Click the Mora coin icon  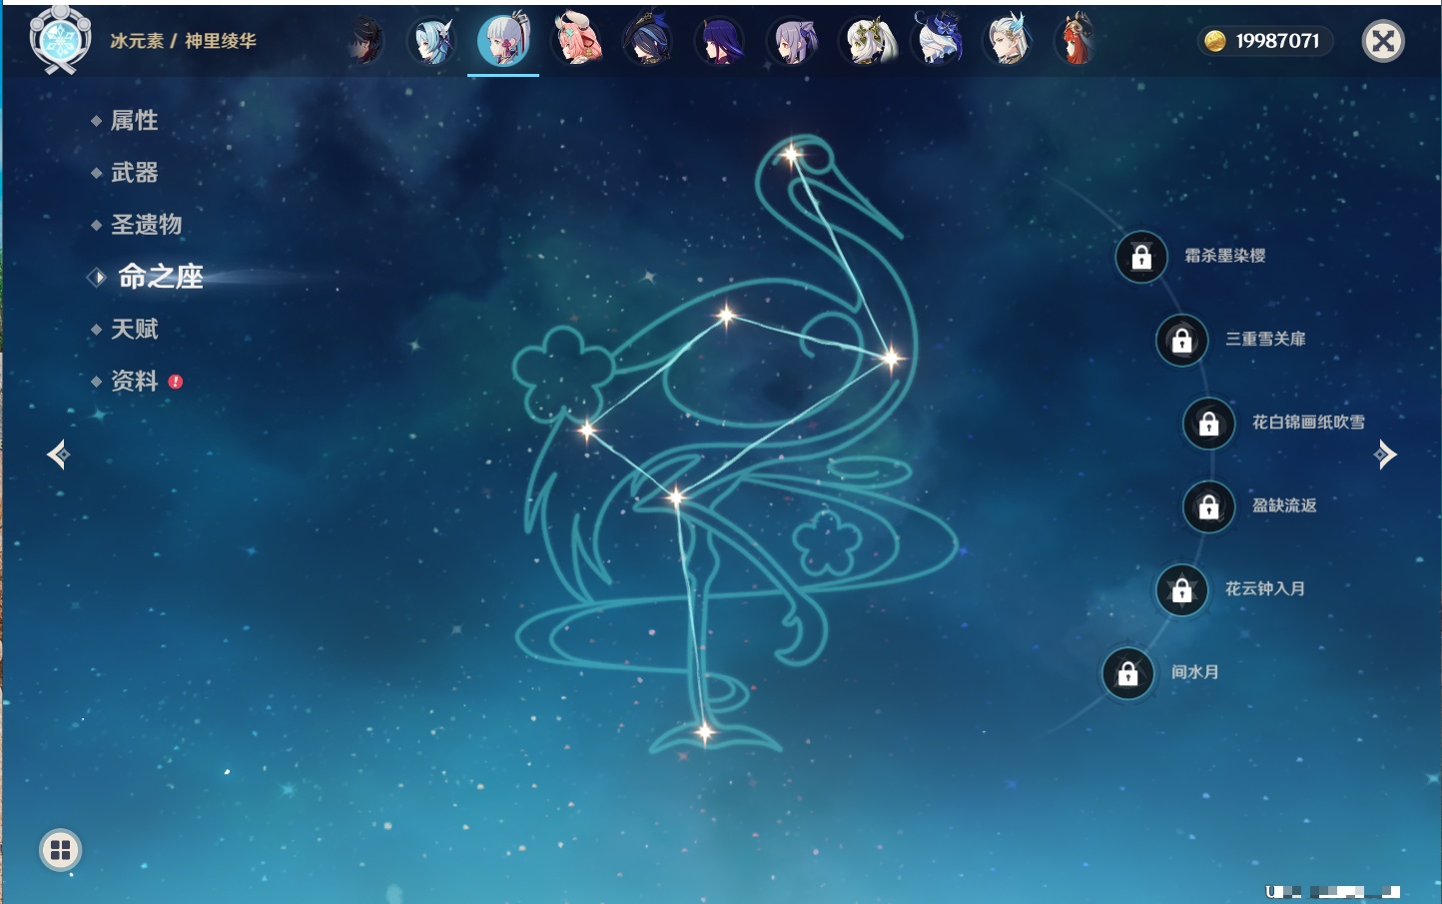pyautogui.click(x=1215, y=41)
